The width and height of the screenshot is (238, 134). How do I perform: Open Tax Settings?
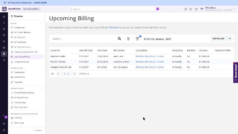coord(20,102)
